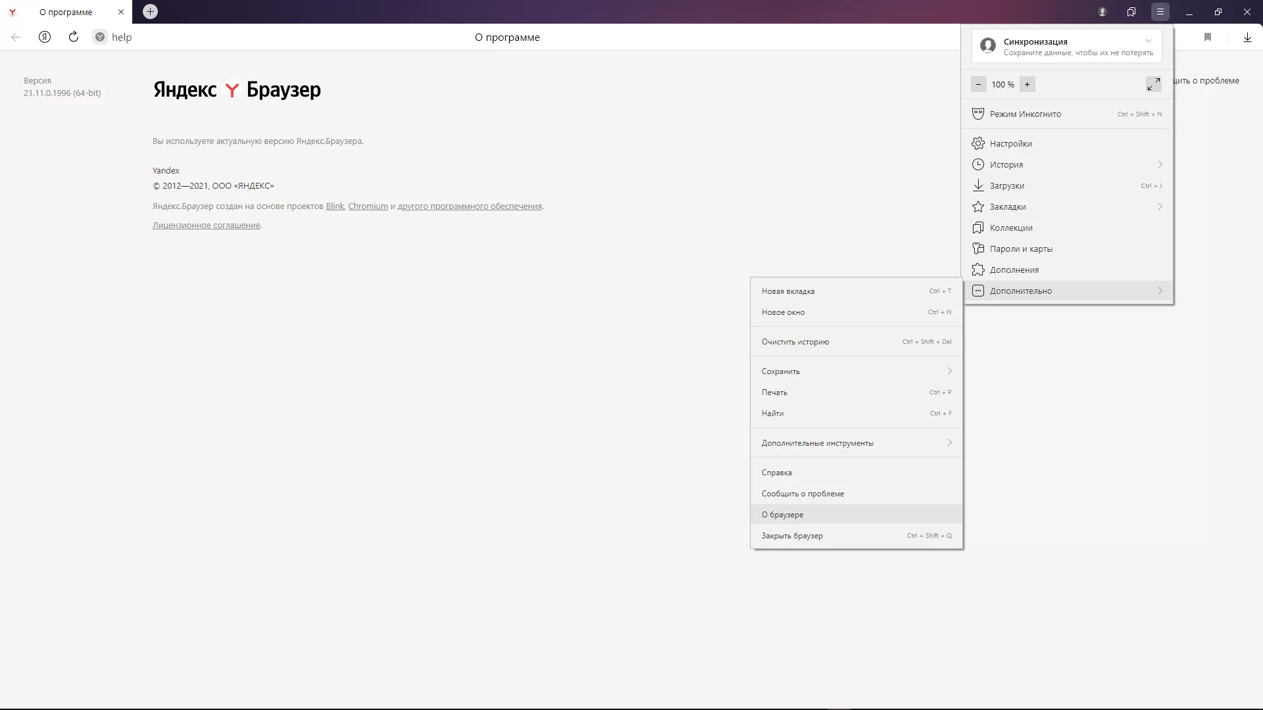This screenshot has height=710, width=1263.
Task: Open 'другого программного обеспечения' link
Action: coord(470,206)
